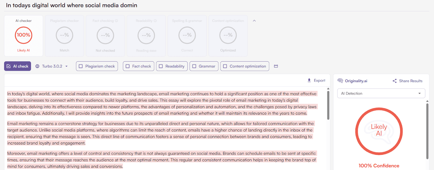Click the Originality.ai brain logo
The width and height of the screenshot is (434, 170).
[340, 81]
